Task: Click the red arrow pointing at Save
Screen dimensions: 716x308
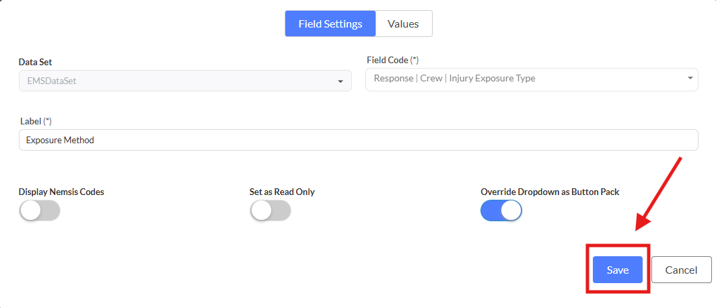Action: point(659,192)
